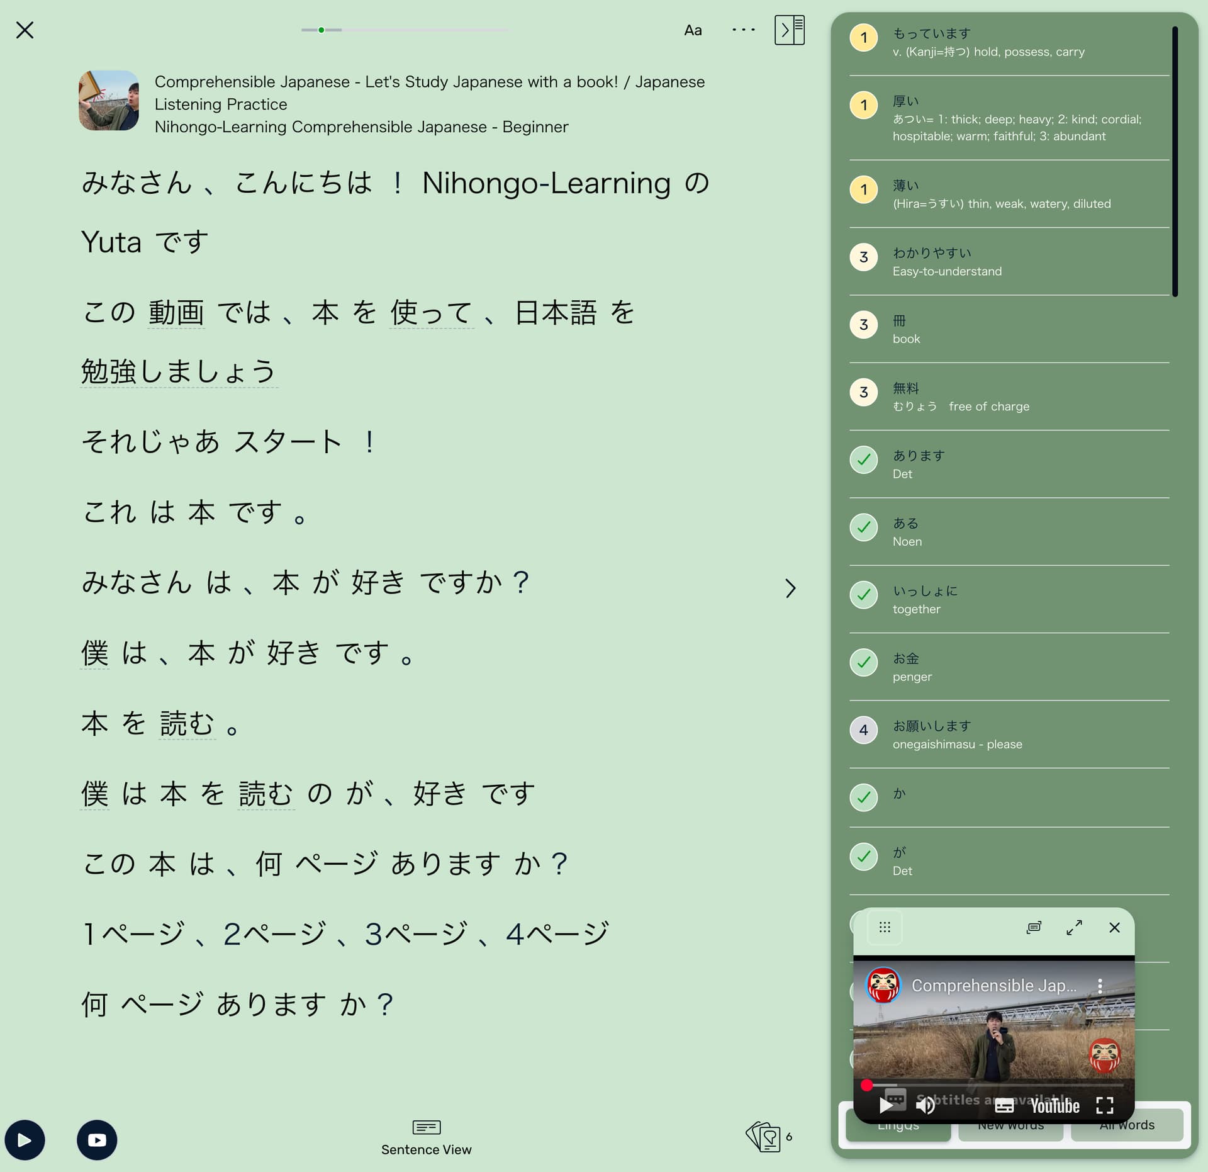The height and width of the screenshot is (1172, 1208).
Task: Expand the video popup to full size
Action: [1074, 927]
